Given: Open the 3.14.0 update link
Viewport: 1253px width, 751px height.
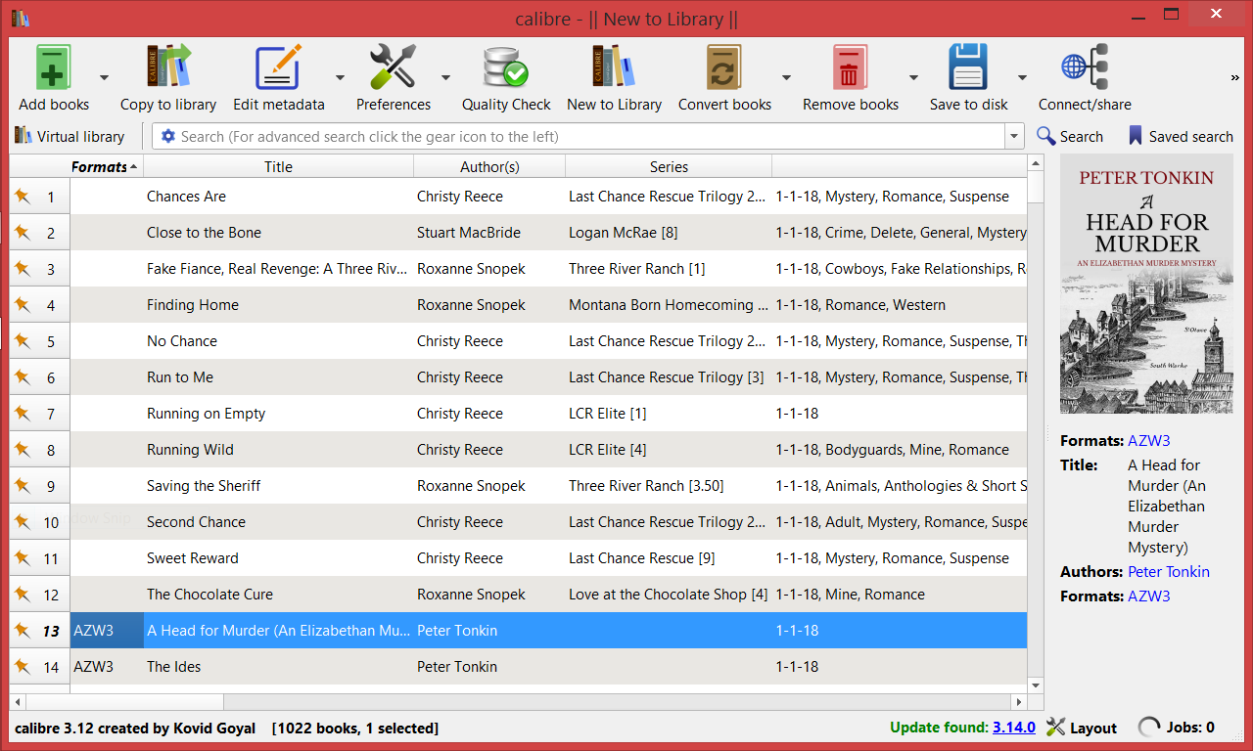Looking at the screenshot, I should click(1014, 728).
